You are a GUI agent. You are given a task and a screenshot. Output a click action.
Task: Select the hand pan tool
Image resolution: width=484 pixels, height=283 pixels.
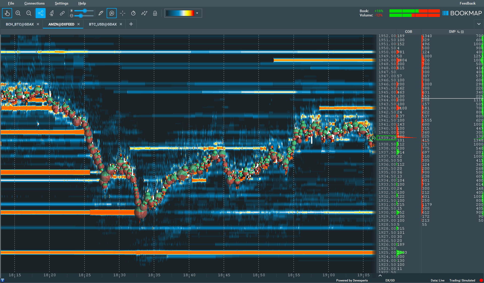tap(7, 13)
